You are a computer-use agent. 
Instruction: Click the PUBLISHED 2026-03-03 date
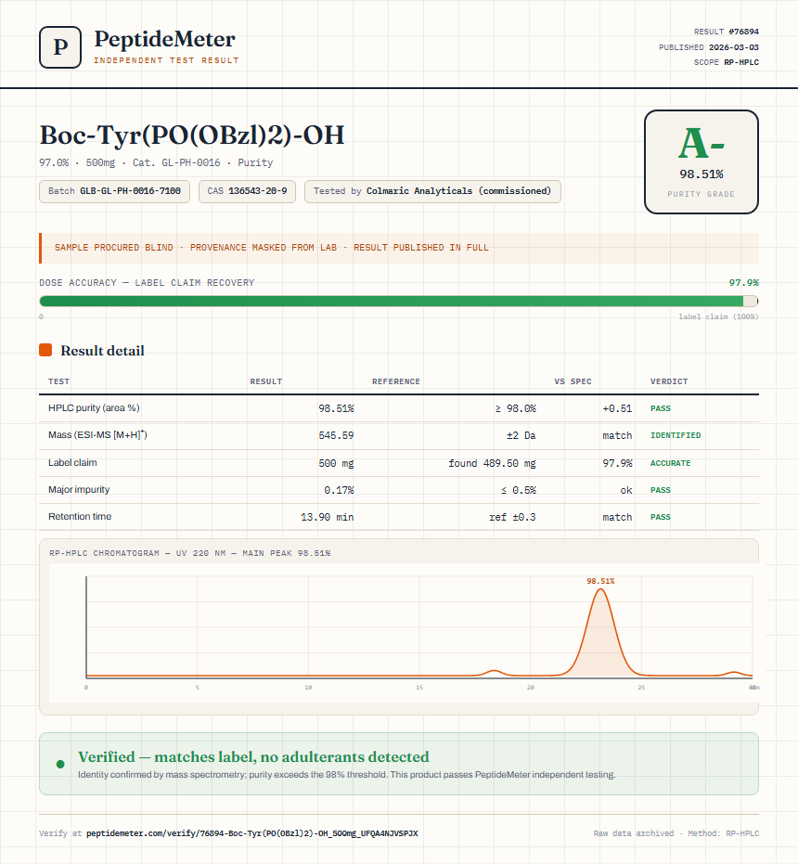tap(709, 47)
